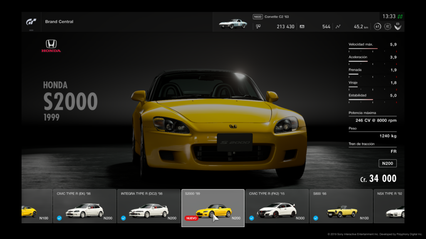Screen dimensions: 426x239
Task: Click the Honda brand logo
Action: [x=51, y=46]
